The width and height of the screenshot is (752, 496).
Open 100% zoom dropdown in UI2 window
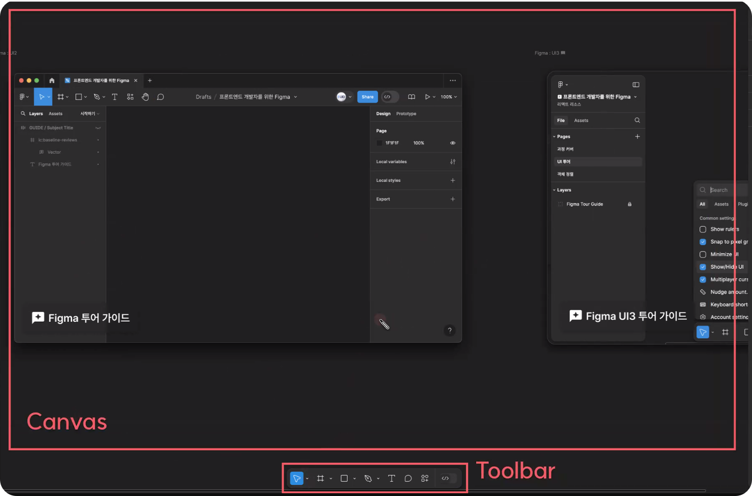tap(449, 97)
